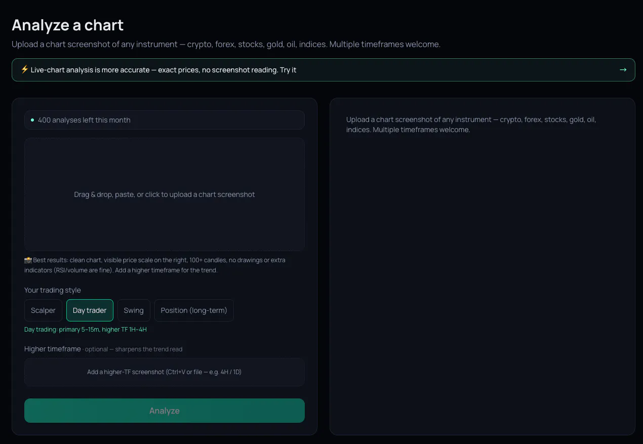643x444 pixels.
Task: Select the Day trader trading style
Action: (x=90, y=310)
